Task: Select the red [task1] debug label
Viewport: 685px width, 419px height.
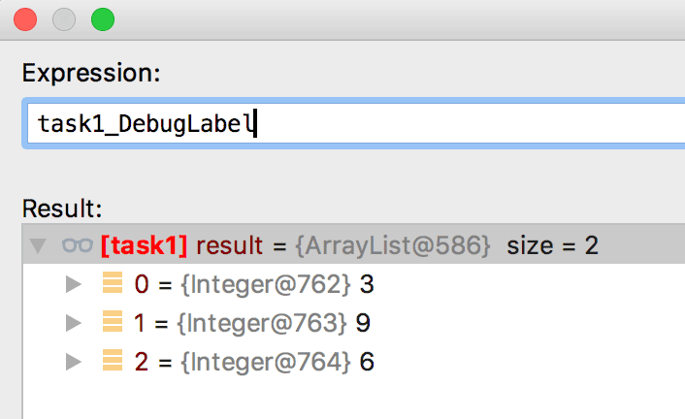Action: coord(145,245)
